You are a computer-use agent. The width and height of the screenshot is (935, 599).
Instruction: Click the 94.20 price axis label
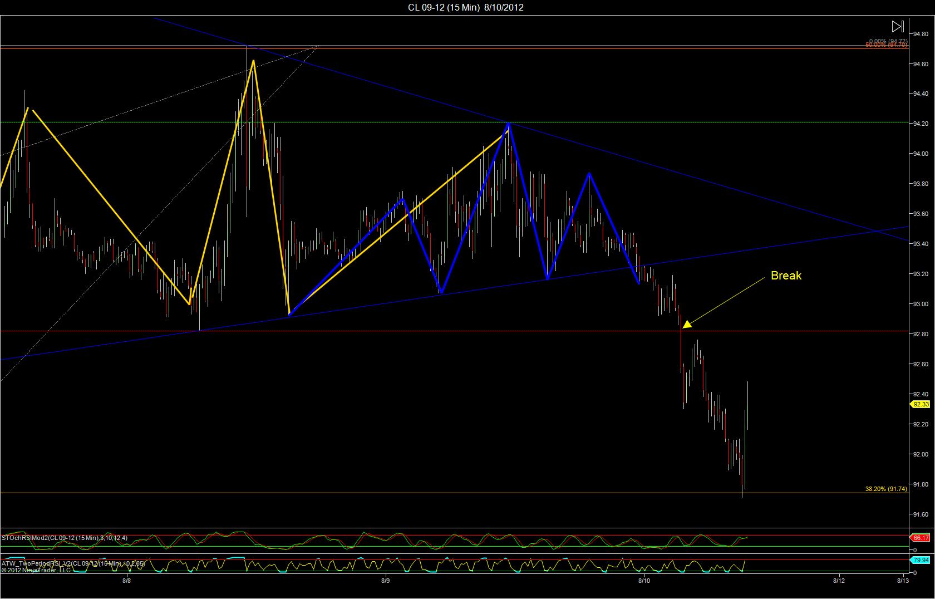921,124
